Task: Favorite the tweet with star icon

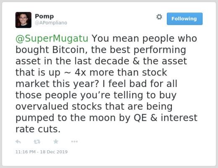Action: [56, 142]
